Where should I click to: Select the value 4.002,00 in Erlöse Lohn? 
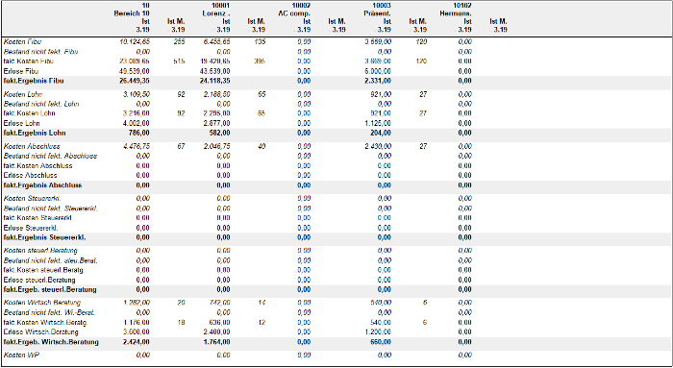[x=137, y=123]
